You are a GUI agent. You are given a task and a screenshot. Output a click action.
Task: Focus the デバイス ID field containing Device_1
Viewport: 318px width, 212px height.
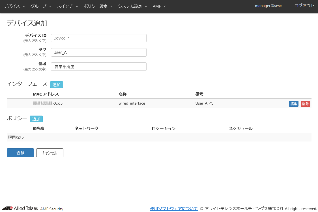click(98, 38)
